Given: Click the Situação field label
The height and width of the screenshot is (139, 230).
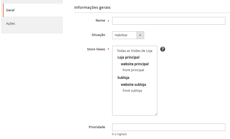Looking at the screenshot, I should (98, 35).
